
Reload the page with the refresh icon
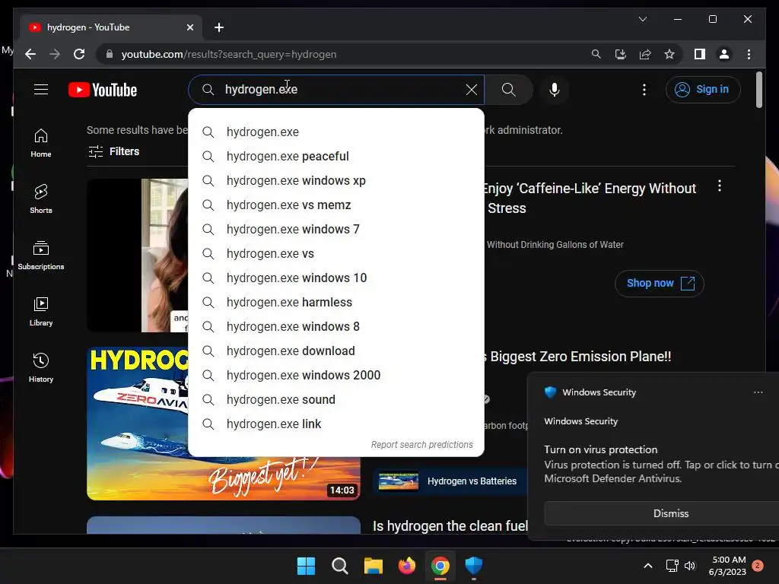click(79, 54)
